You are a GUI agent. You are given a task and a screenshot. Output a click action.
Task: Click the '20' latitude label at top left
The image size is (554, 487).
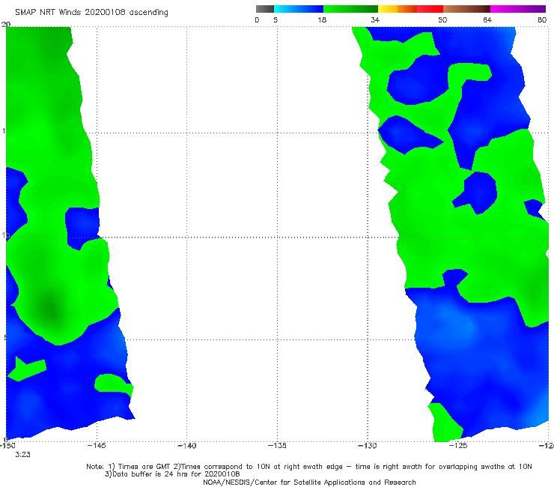[x=6, y=24]
